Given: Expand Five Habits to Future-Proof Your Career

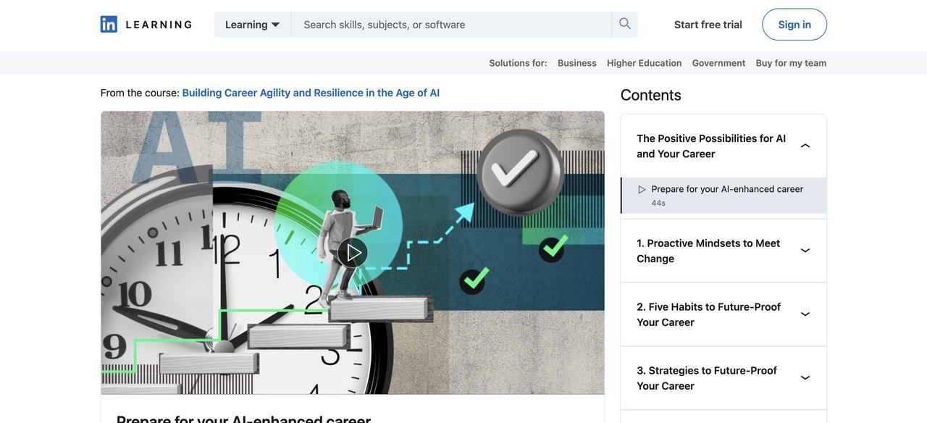Looking at the screenshot, I should pos(805,314).
